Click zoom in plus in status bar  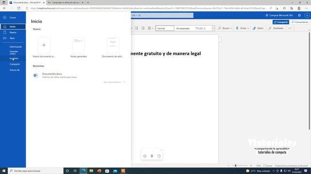click(x=251, y=166)
